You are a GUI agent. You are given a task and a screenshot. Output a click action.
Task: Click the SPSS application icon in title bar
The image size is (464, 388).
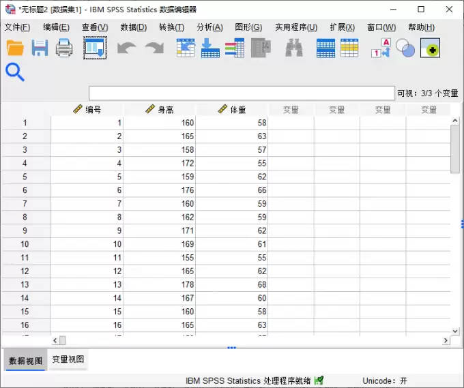10,10
